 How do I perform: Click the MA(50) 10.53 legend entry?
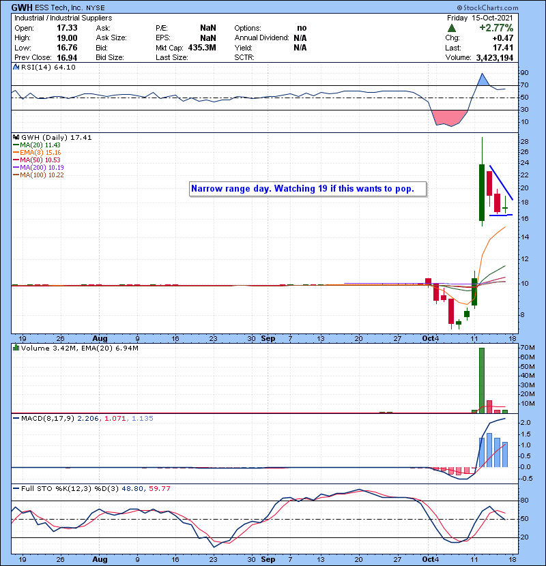pyautogui.click(x=37, y=160)
